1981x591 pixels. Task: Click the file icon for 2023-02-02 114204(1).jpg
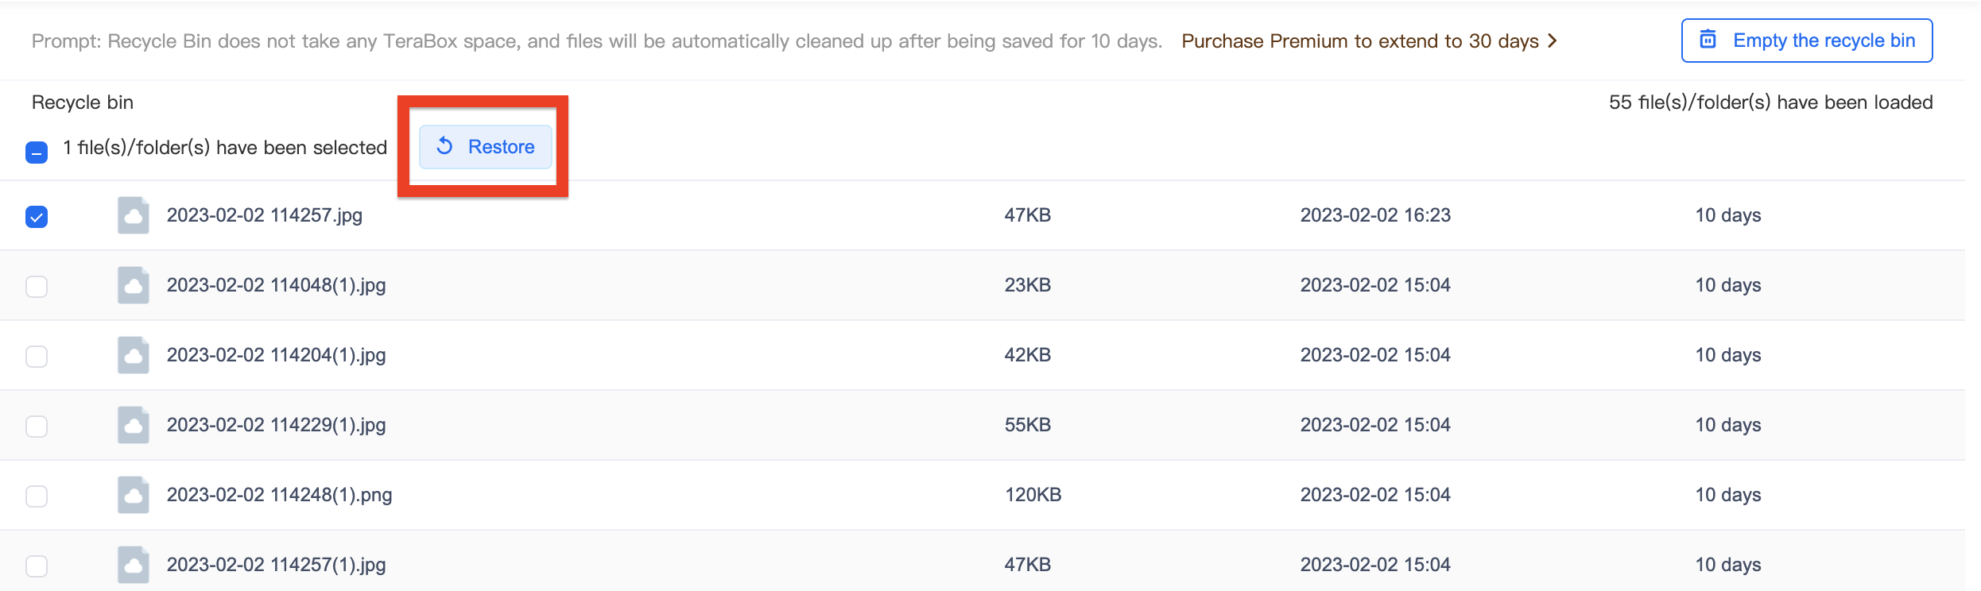click(x=134, y=355)
